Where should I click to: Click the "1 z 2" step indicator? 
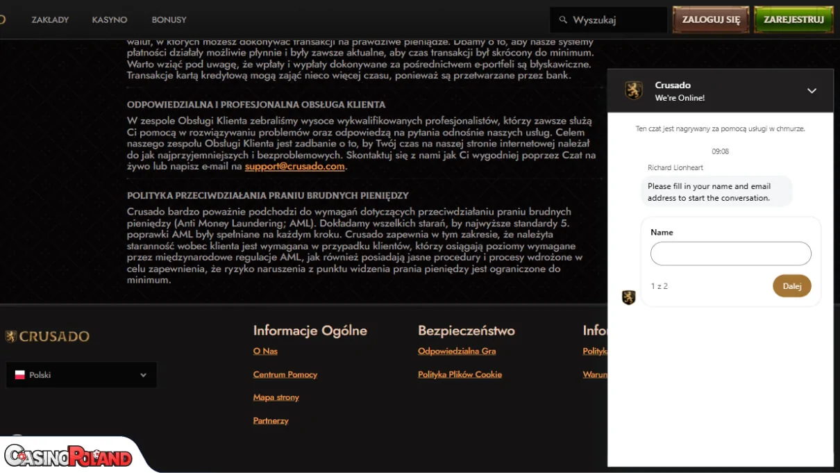[660, 286]
